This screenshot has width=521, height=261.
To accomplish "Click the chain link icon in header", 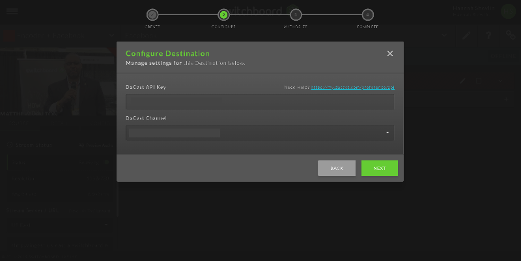I will pyautogui.click(x=511, y=35).
